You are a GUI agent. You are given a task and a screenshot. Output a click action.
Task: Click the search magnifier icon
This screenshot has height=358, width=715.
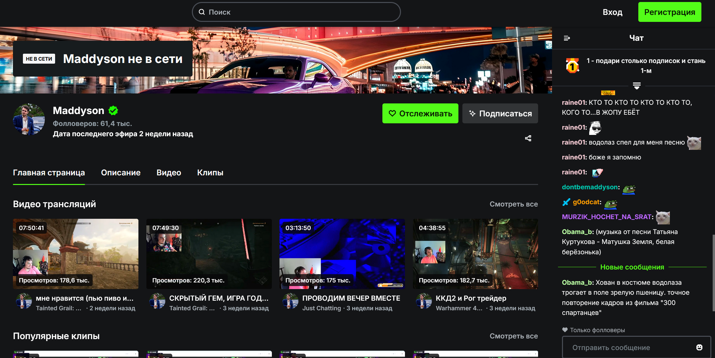[202, 12]
